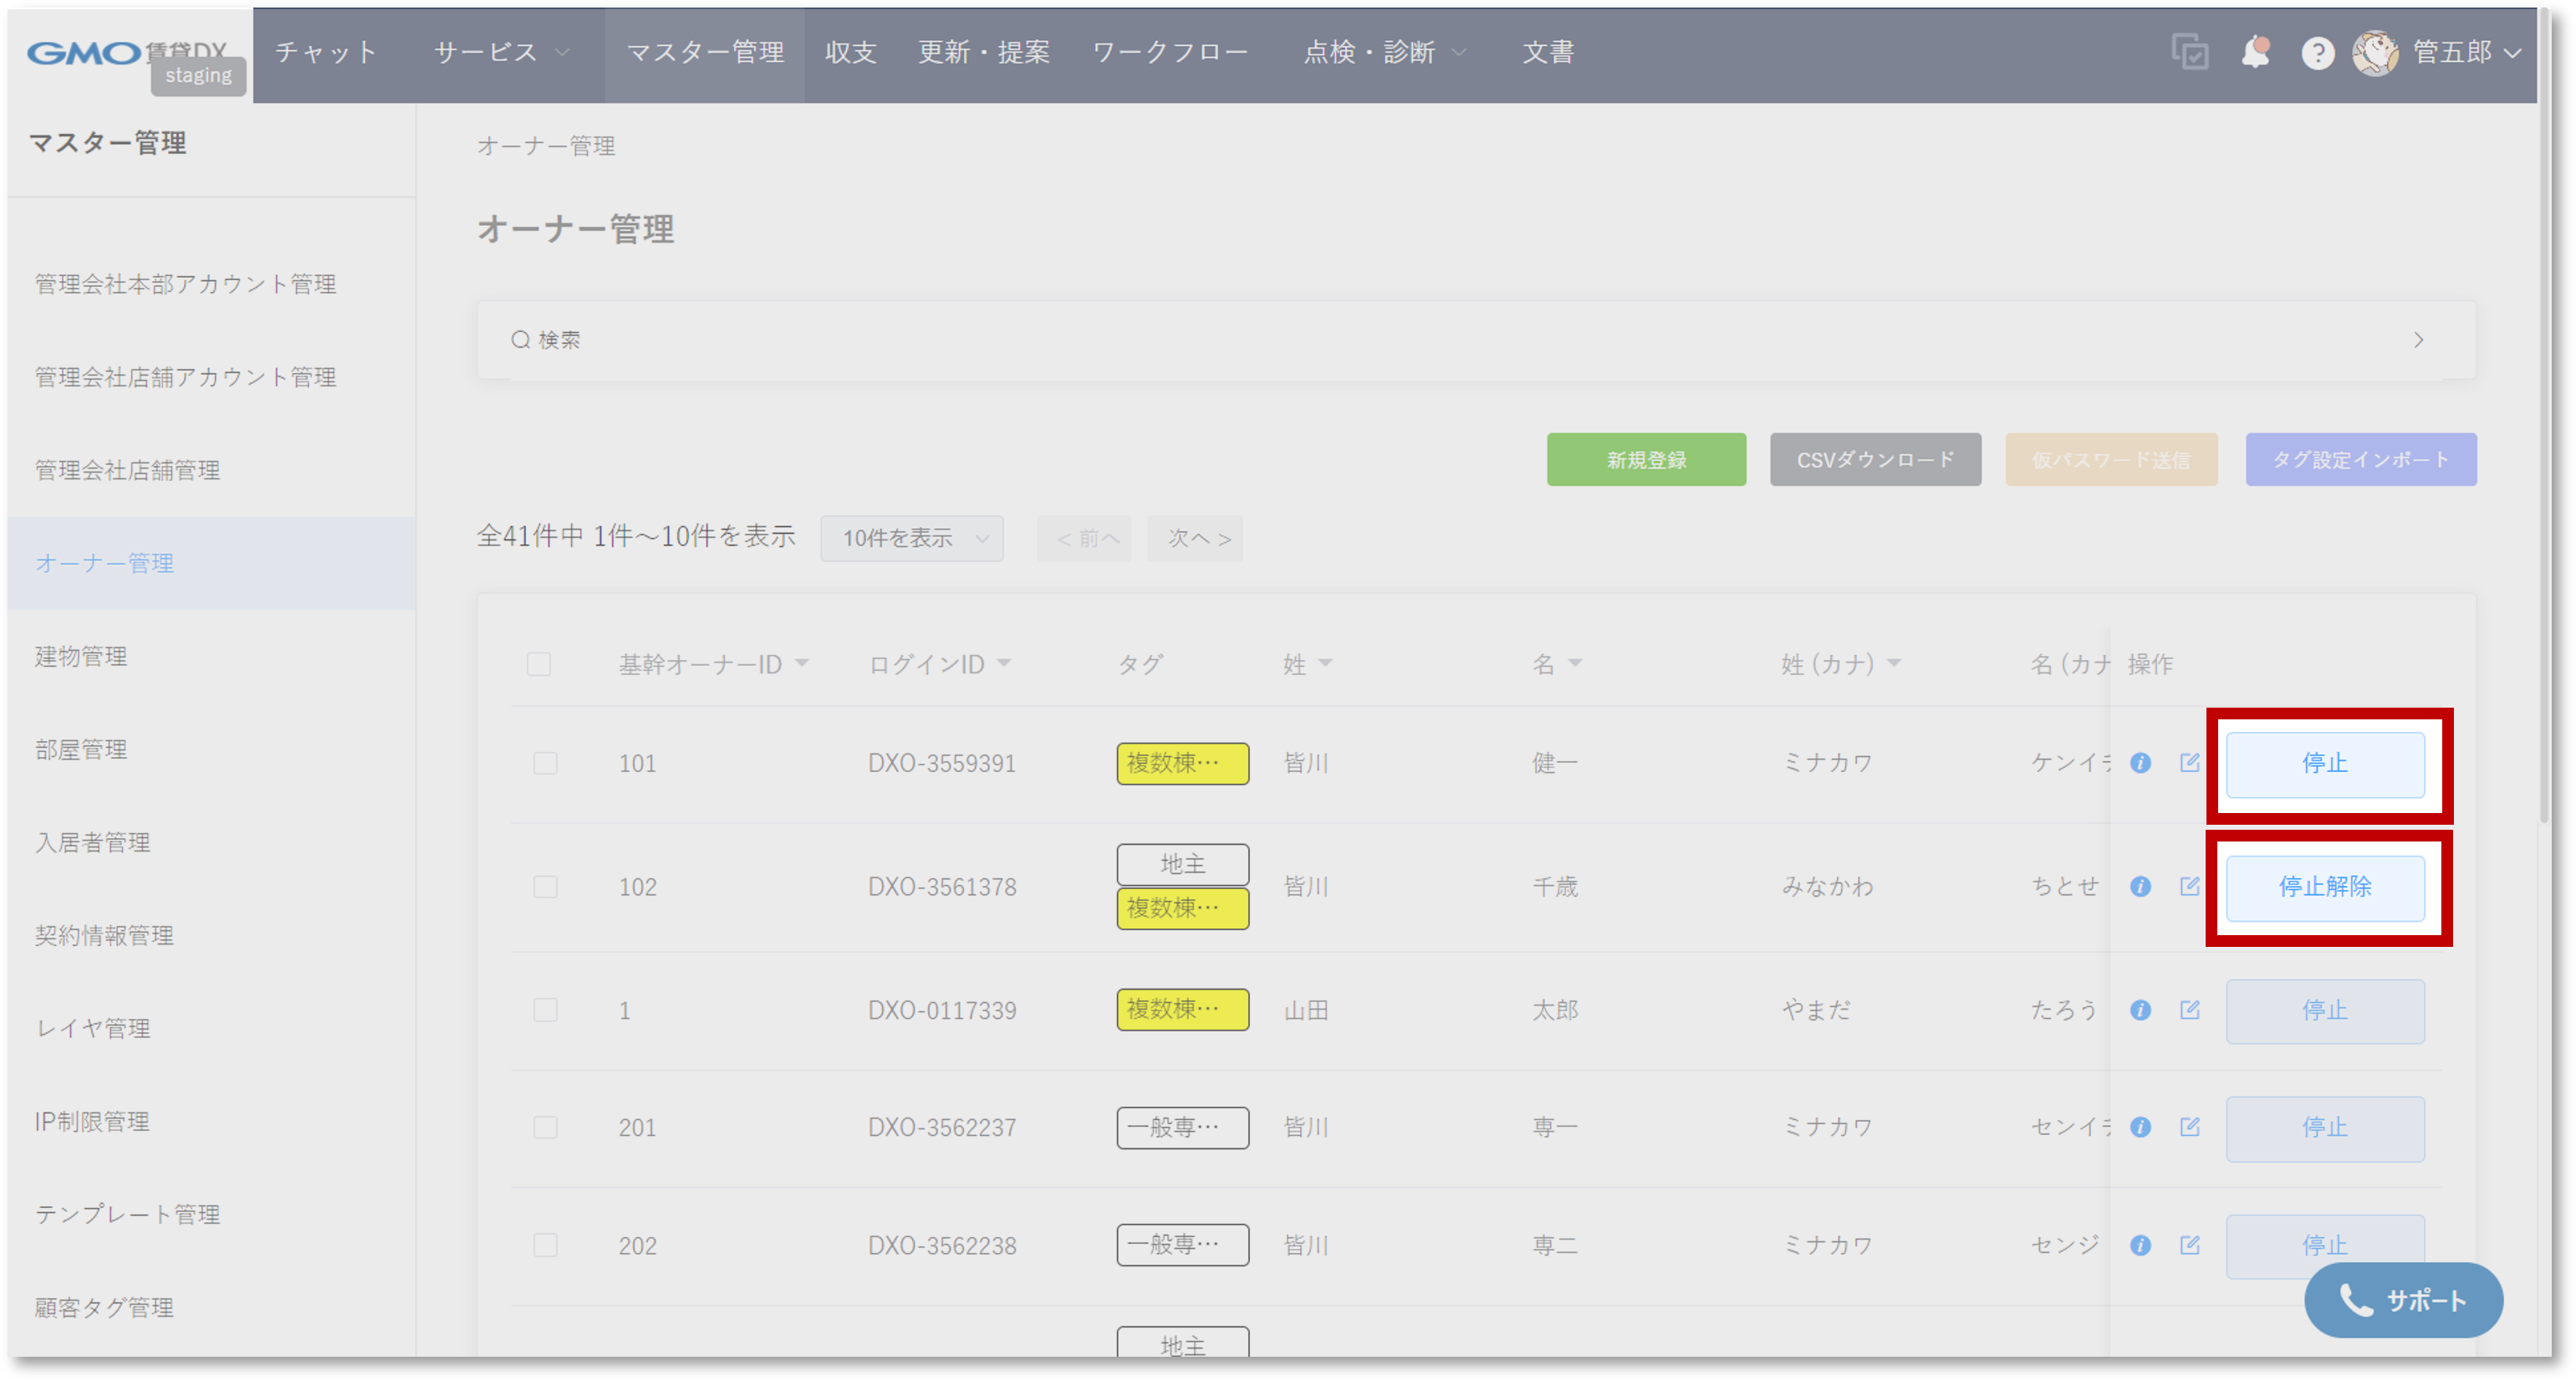Toggle the select-all checkbox in table header

click(x=539, y=664)
